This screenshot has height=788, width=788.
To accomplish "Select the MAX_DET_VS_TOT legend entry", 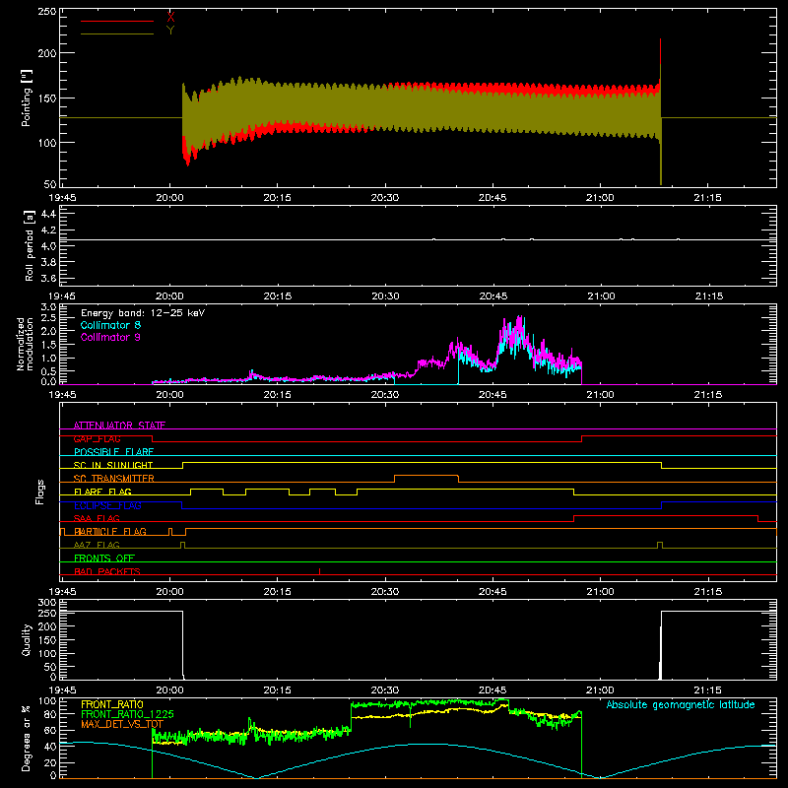I will click(122, 724).
